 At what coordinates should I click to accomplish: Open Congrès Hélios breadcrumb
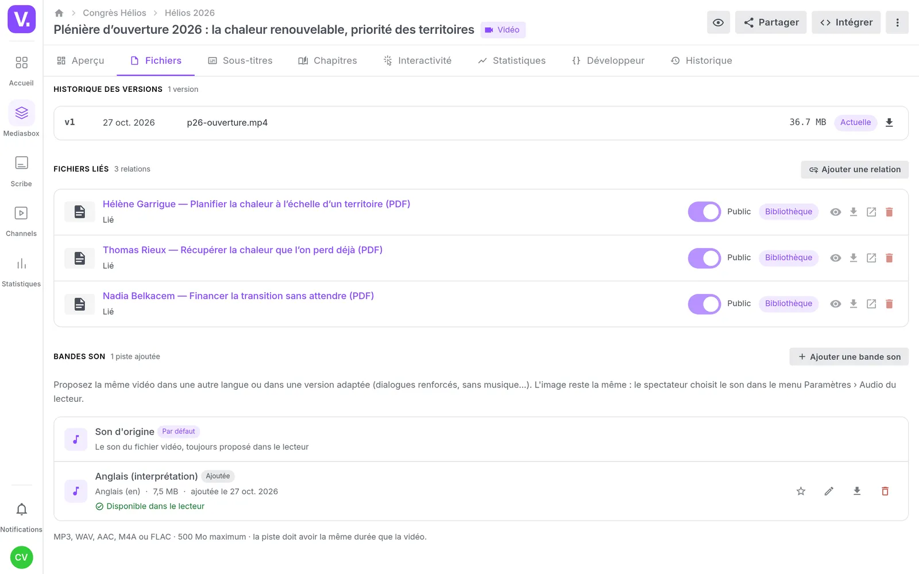click(x=114, y=13)
